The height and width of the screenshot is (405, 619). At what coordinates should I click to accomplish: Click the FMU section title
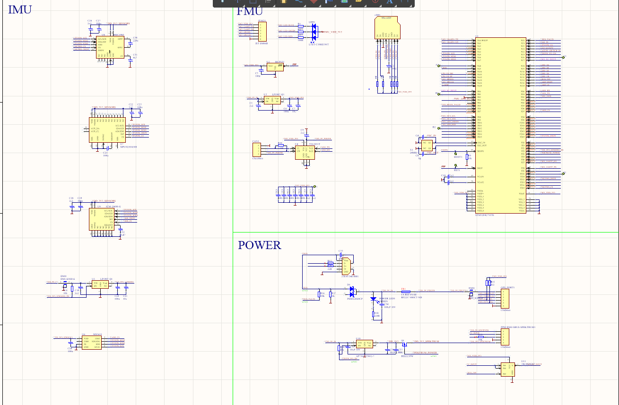tap(250, 11)
